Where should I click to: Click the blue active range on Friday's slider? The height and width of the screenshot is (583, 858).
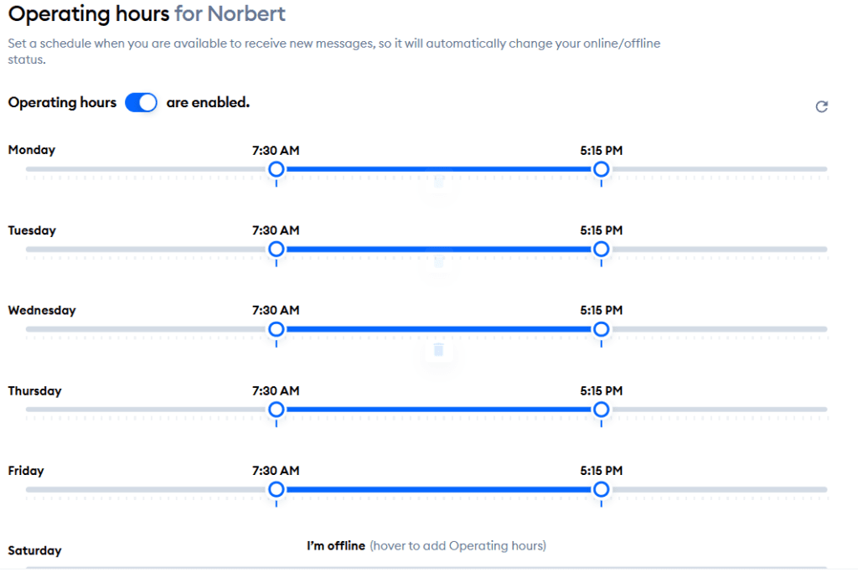click(x=438, y=490)
